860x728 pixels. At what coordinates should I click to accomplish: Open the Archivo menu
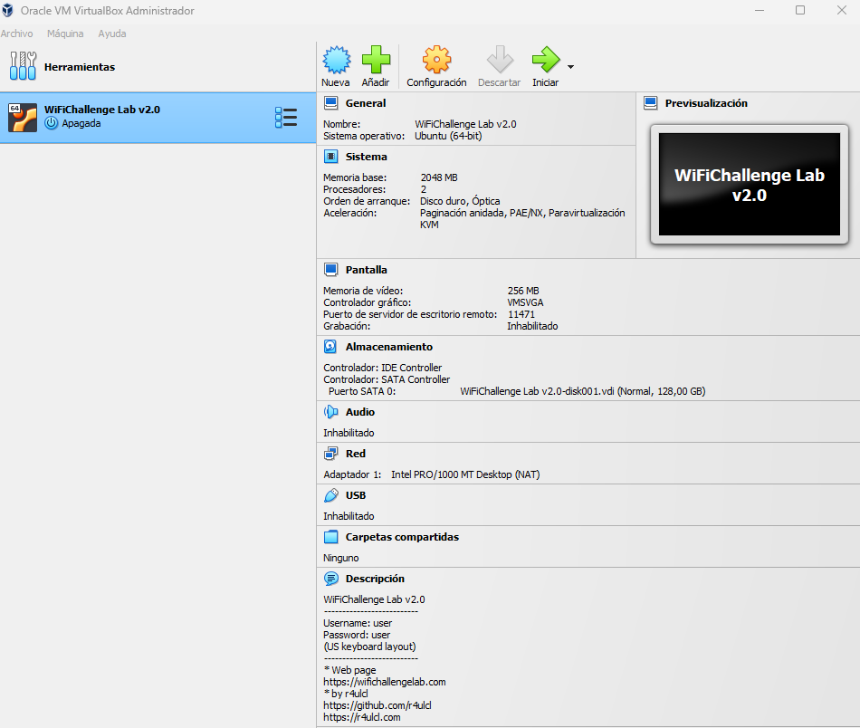click(x=16, y=34)
